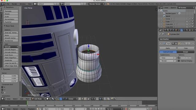Click the Cylinder.004 object icon

[168, 34]
